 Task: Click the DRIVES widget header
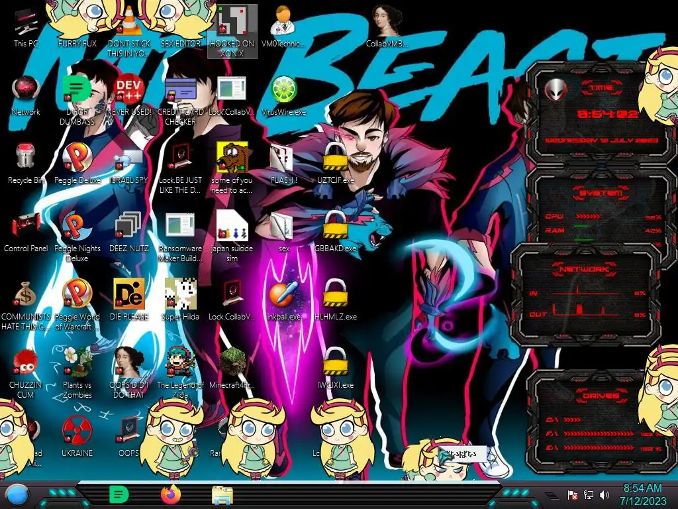point(601,396)
